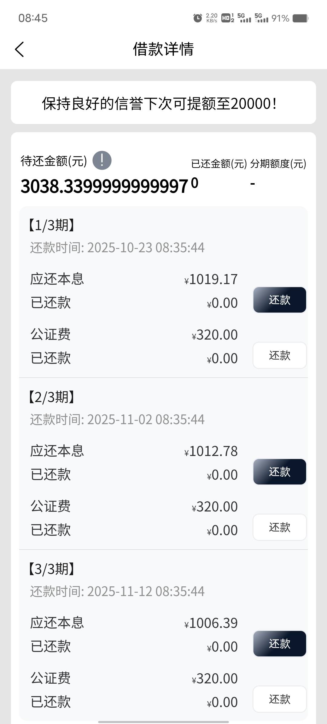Select the 【2/3期】 installment header
Screen dimensions: 327x724
(51, 397)
